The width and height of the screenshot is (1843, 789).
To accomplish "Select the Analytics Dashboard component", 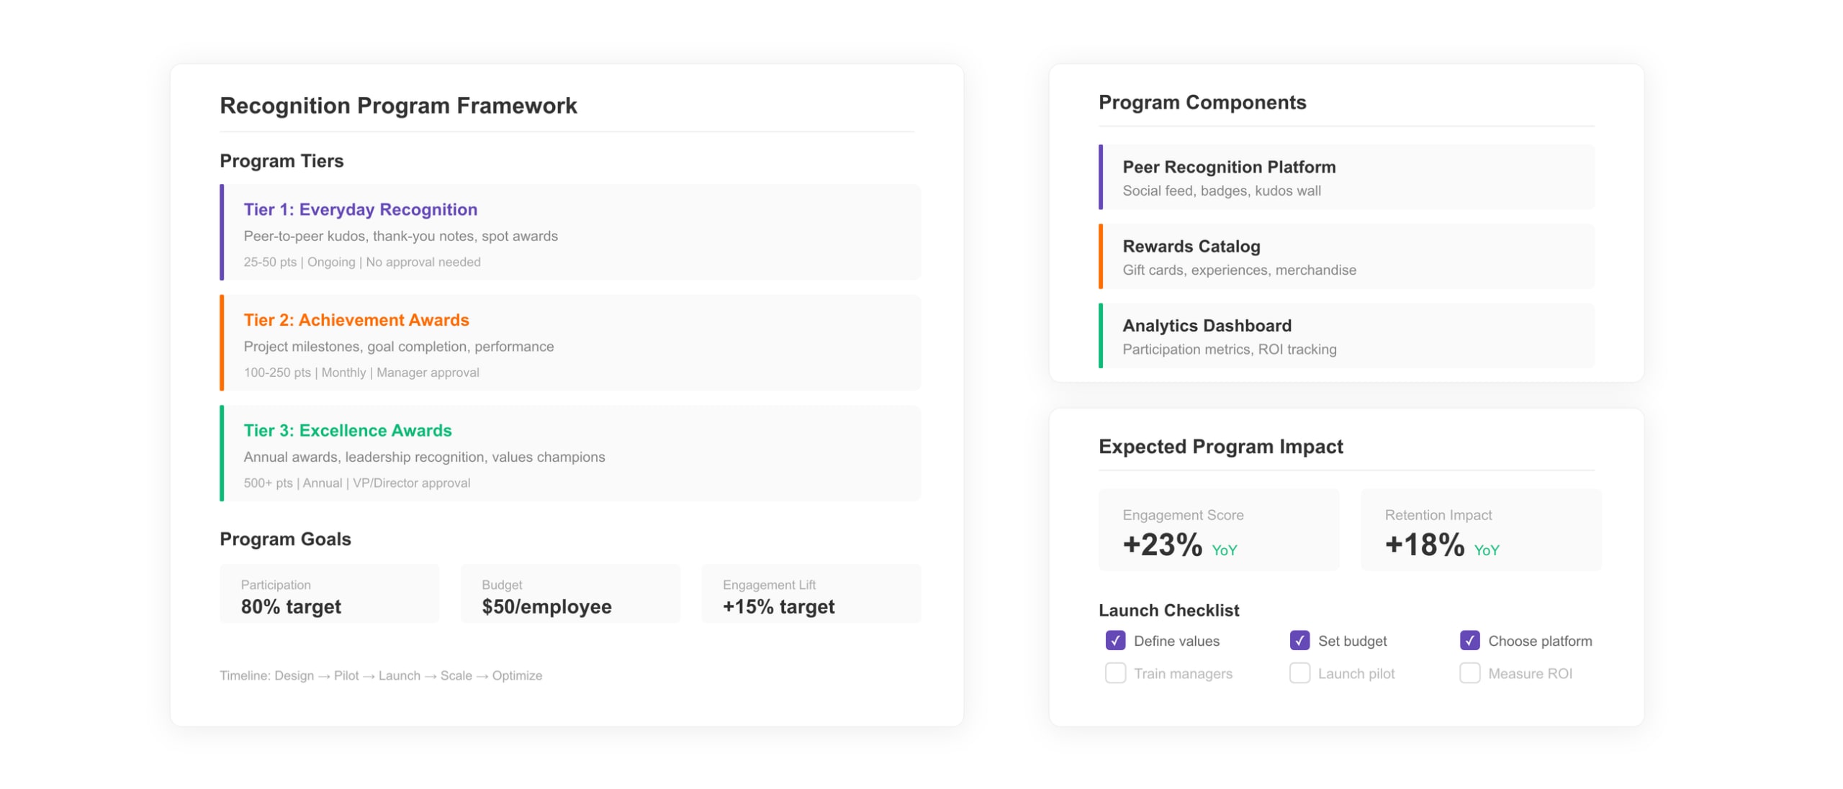I will (x=1348, y=335).
